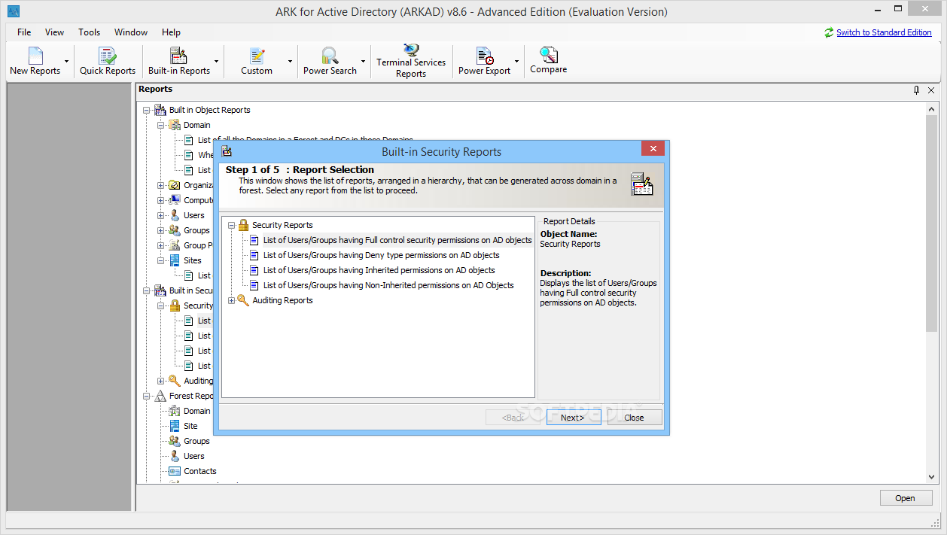The image size is (947, 535).
Task: Open Built-in Reports toolbar button
Action: point(179,61)
